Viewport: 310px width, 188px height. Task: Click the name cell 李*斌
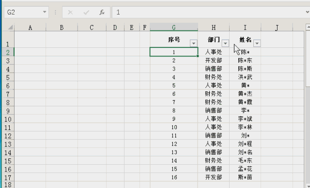point(245,119)
